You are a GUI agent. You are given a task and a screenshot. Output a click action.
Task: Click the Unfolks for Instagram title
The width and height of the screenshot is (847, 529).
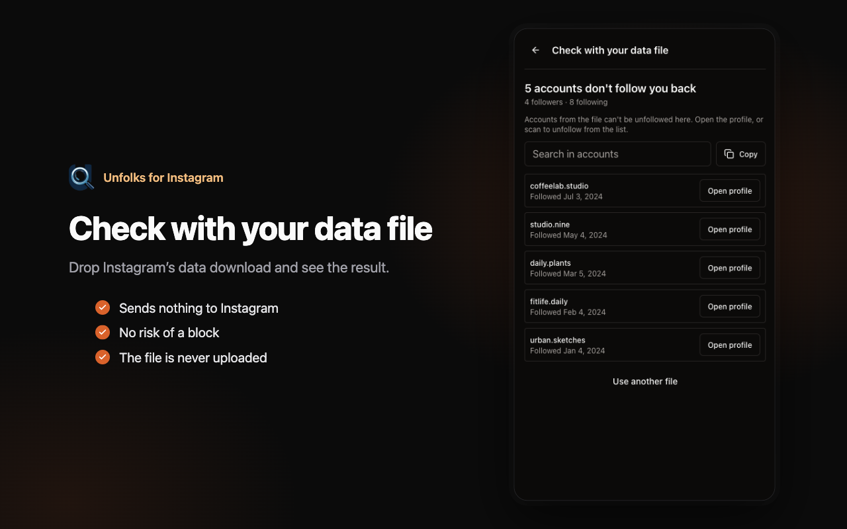tap(163, 177)
